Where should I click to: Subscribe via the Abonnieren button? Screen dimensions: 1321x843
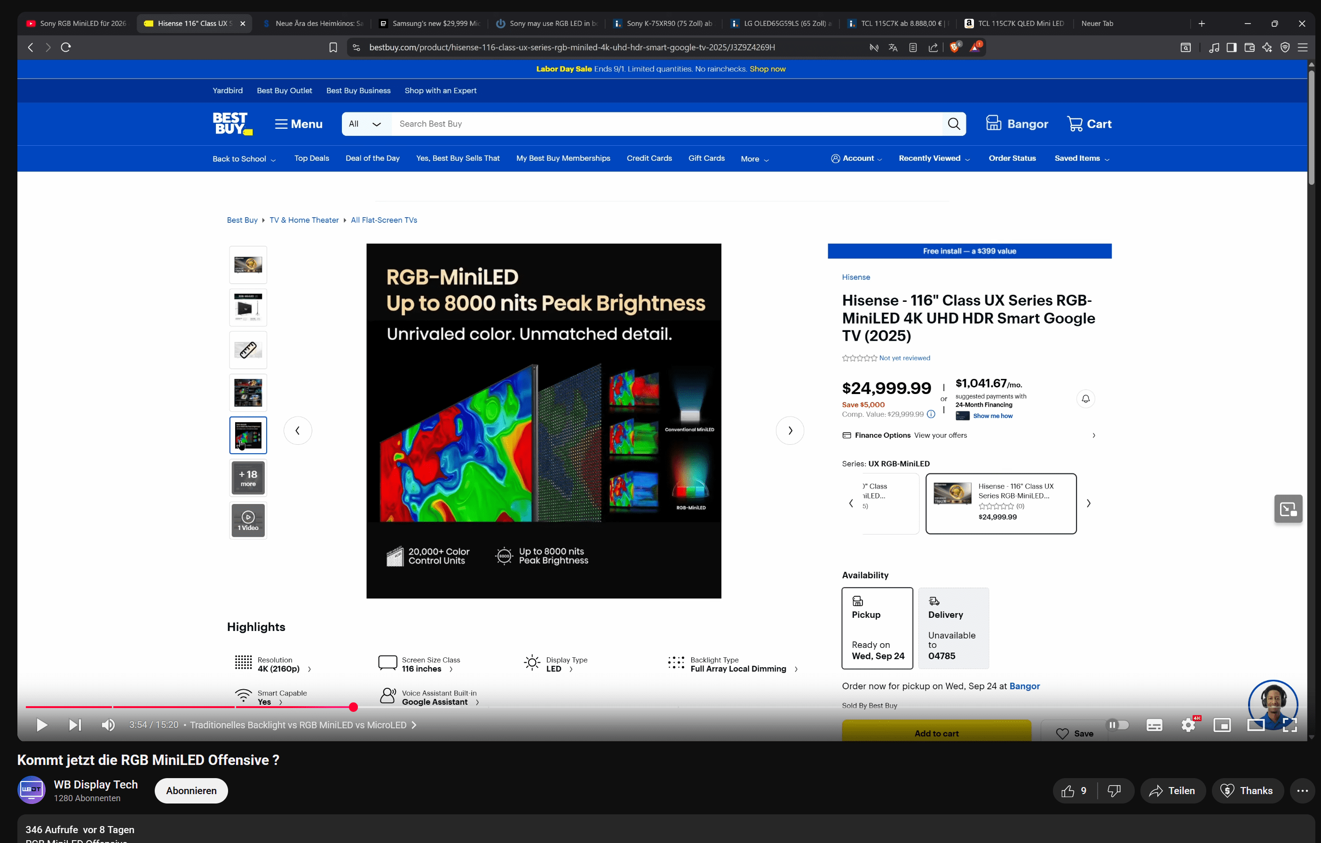[191, 790]
